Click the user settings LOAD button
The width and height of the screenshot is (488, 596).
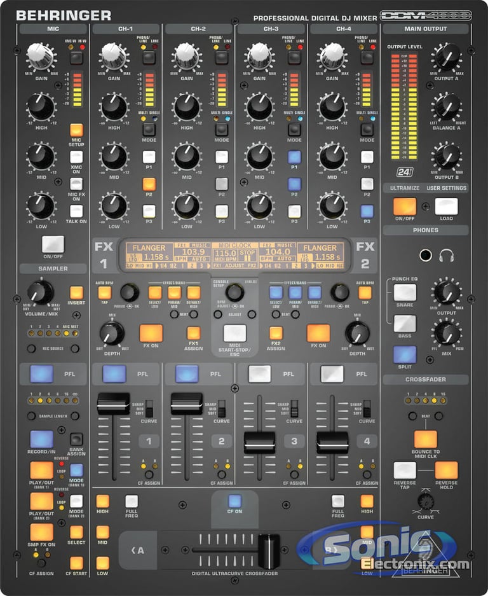[446, 206]
